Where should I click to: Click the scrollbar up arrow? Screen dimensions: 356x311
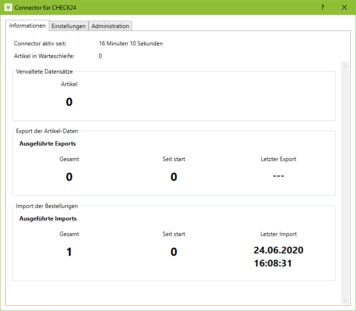(345, 66)
